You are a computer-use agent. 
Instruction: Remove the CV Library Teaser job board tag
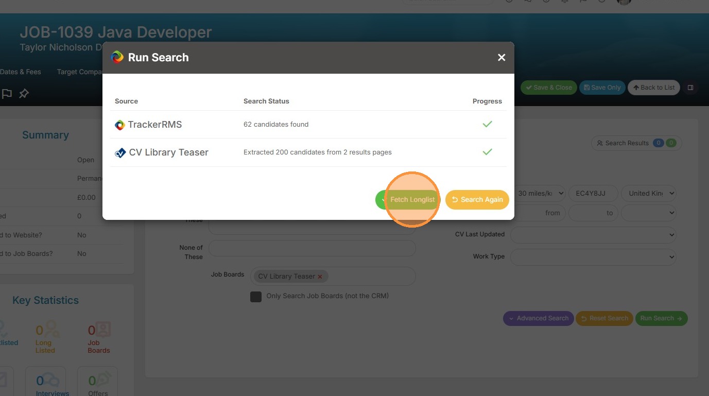pos(320,277)
